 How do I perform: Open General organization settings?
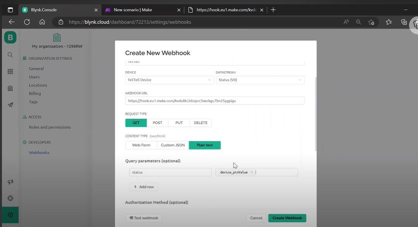(x=36, y=68)
